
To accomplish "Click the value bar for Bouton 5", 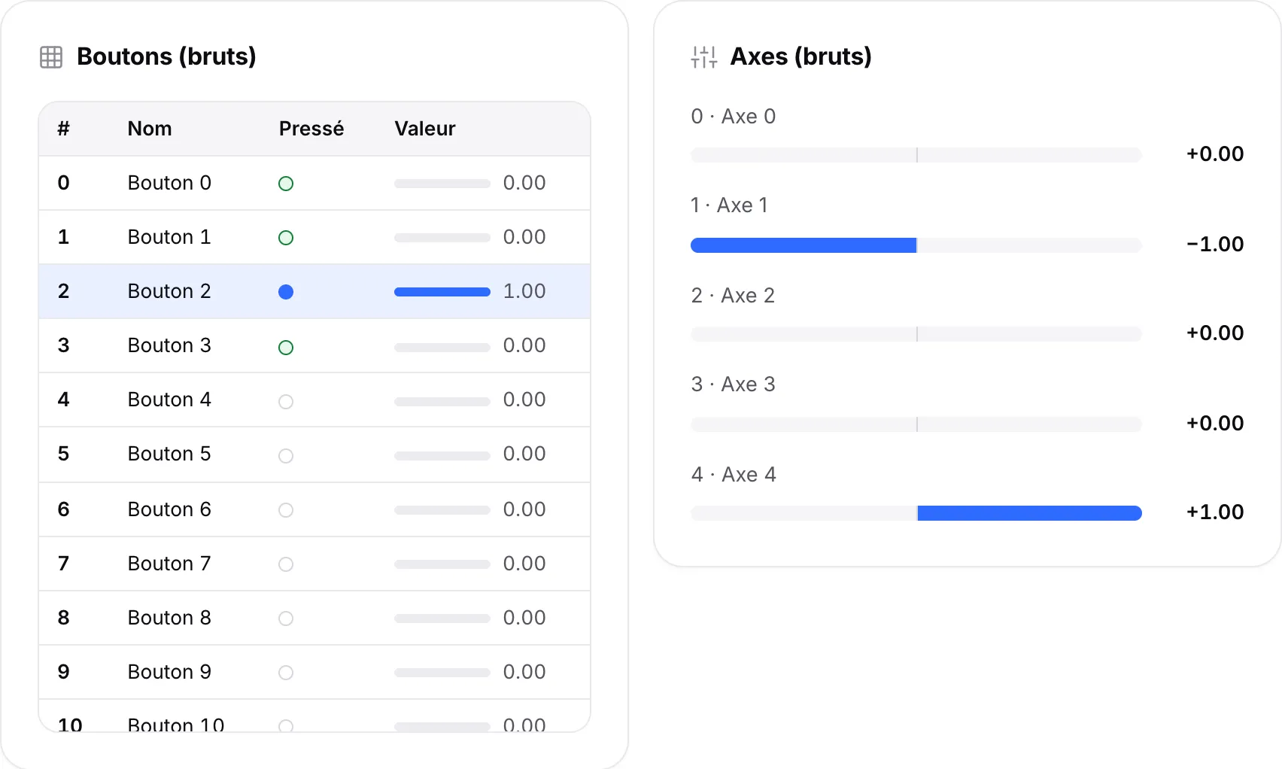I will [x=442, y=456].
